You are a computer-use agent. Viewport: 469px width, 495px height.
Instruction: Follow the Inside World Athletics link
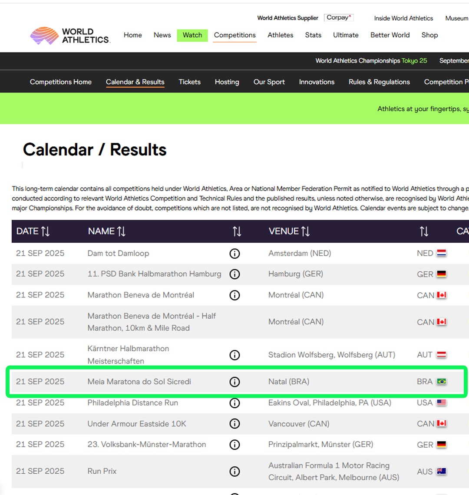pyautogui.click(x=403, y=18)
